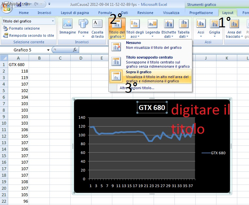Click the GTX 680 chart title box
The height and width of the screenshot is (205, 249).
pos(152,107)
